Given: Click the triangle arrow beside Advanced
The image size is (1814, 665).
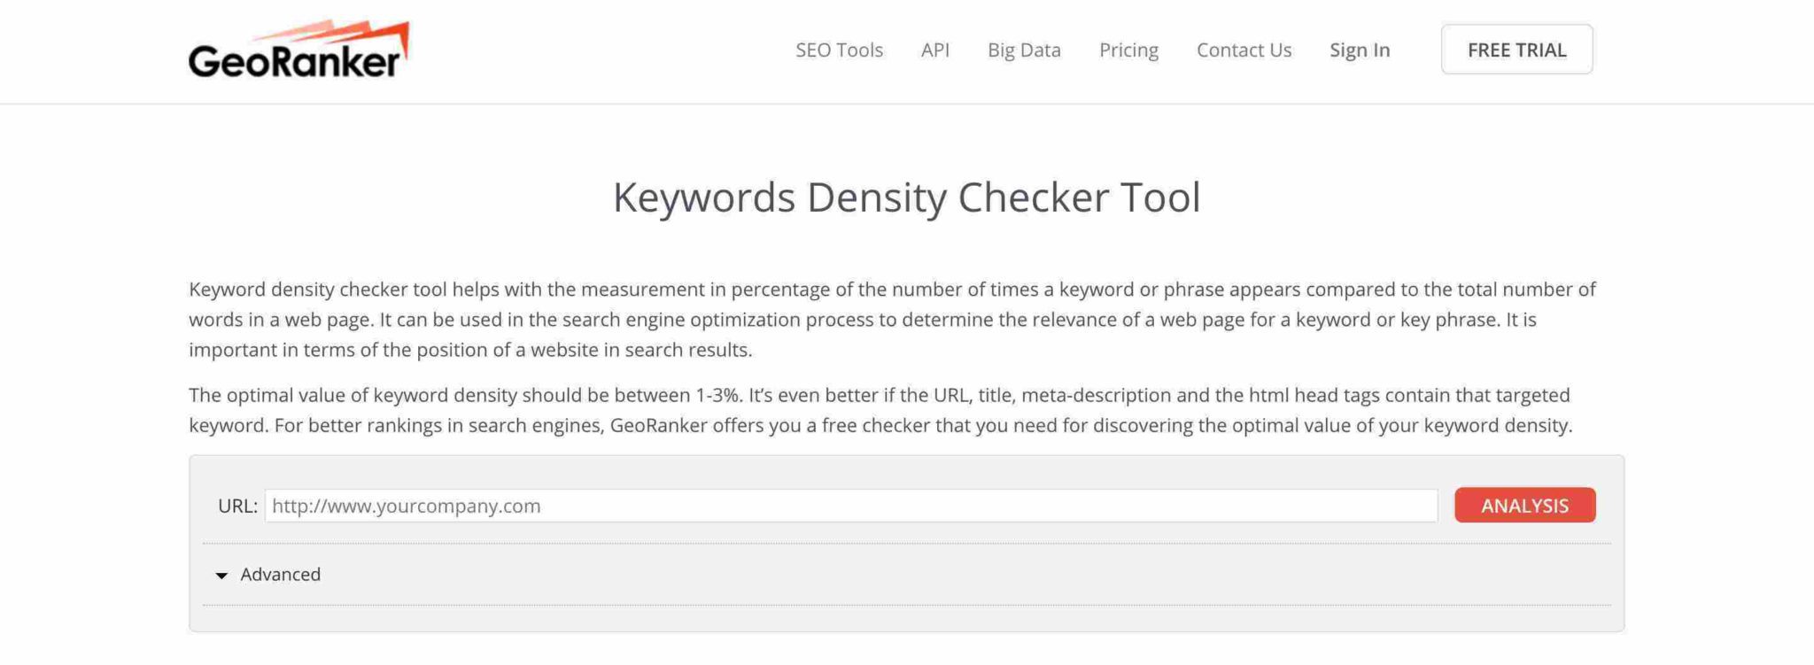Looking at the screenshot, I should pos(221,576).
